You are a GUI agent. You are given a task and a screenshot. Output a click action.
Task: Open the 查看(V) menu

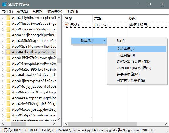38,11
